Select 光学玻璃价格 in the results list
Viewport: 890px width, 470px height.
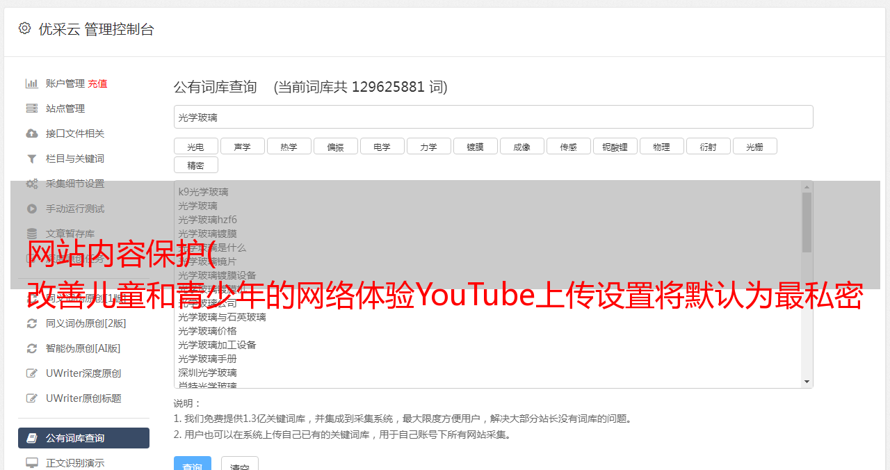pyautogui.click(x=207, y=331)
